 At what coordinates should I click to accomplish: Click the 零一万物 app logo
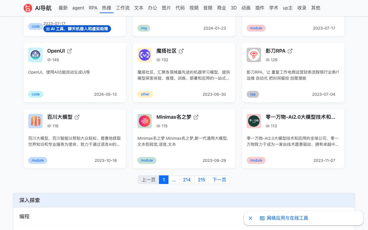tap(254, 121)
